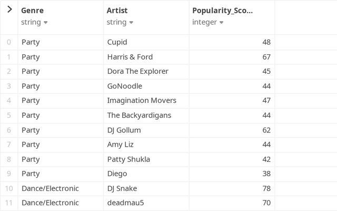337x211 pixels.
Task: Select row index 9
Action: (9, 174)
